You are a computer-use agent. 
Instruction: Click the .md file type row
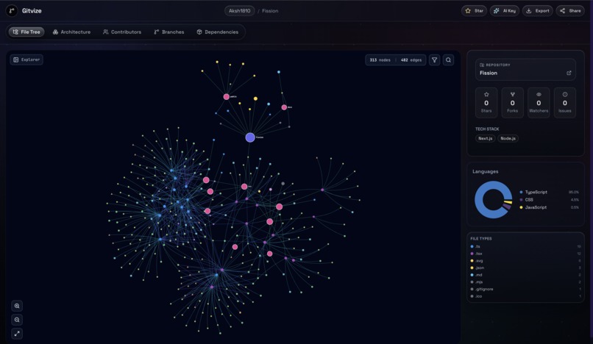point(526,275)
